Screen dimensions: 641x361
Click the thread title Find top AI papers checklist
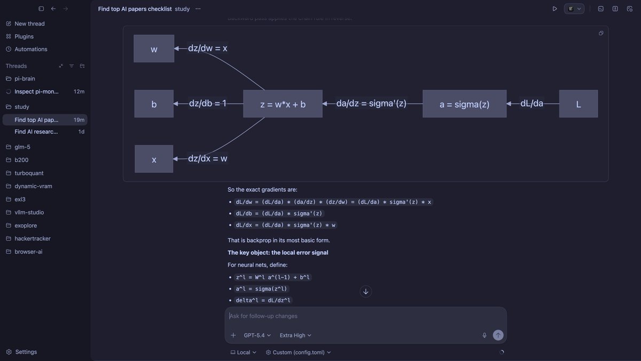(135, 9)
